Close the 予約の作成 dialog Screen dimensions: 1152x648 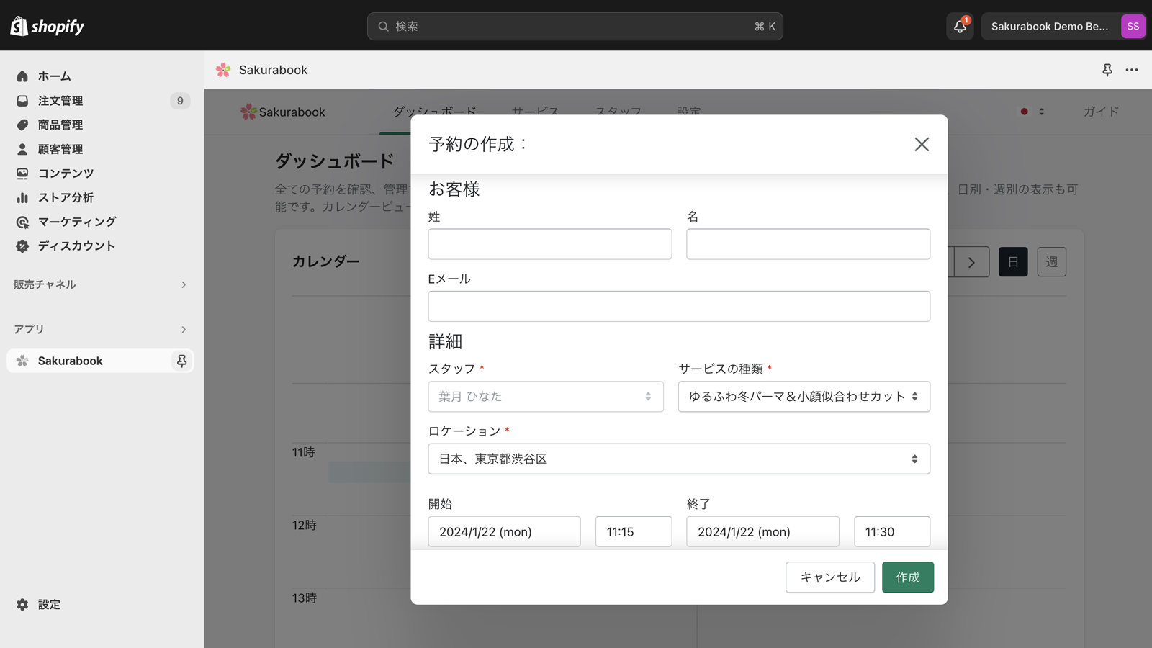point(922,144)
